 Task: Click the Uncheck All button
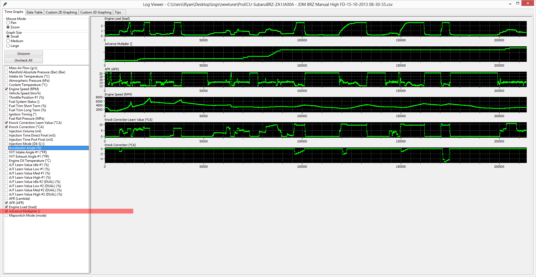(24, 60)
